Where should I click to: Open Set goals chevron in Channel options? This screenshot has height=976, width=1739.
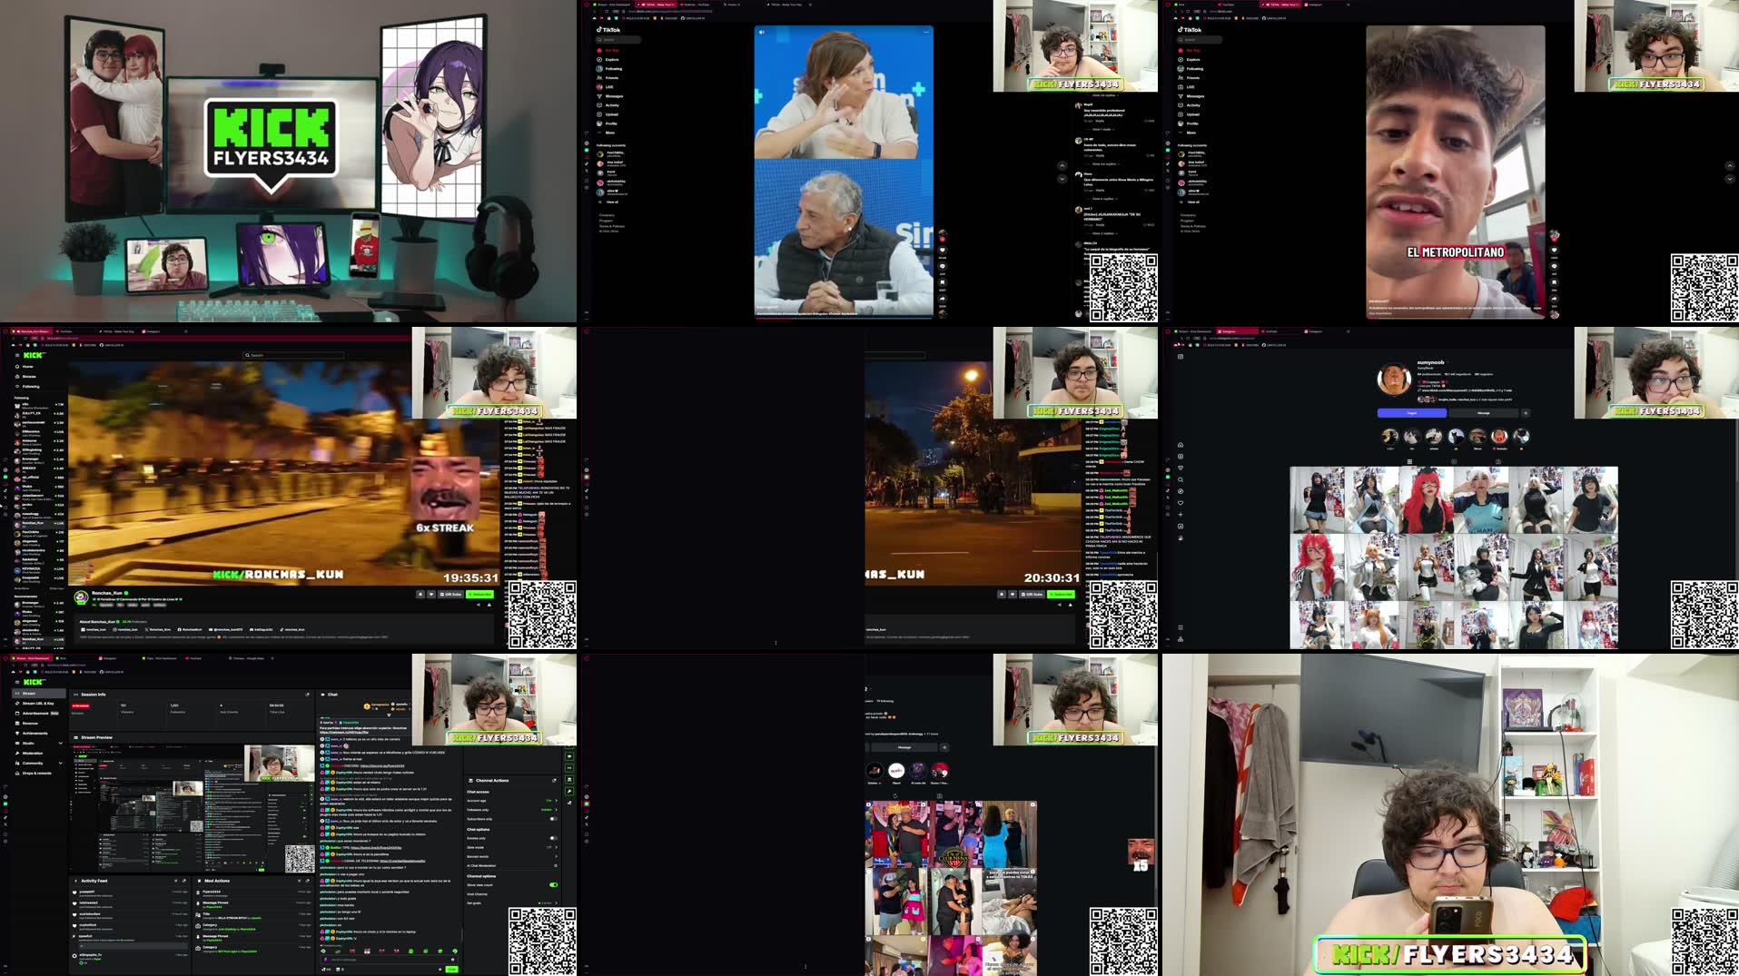pos(556,903)
